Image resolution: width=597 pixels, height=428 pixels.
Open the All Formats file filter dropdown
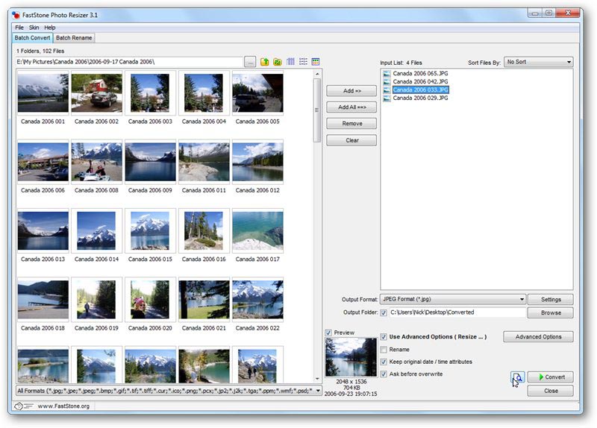coord(169,390)
